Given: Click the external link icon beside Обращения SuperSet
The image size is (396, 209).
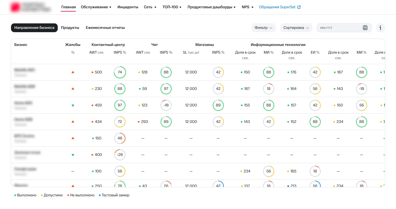Looking at the screenshot, I should [299, 7].
